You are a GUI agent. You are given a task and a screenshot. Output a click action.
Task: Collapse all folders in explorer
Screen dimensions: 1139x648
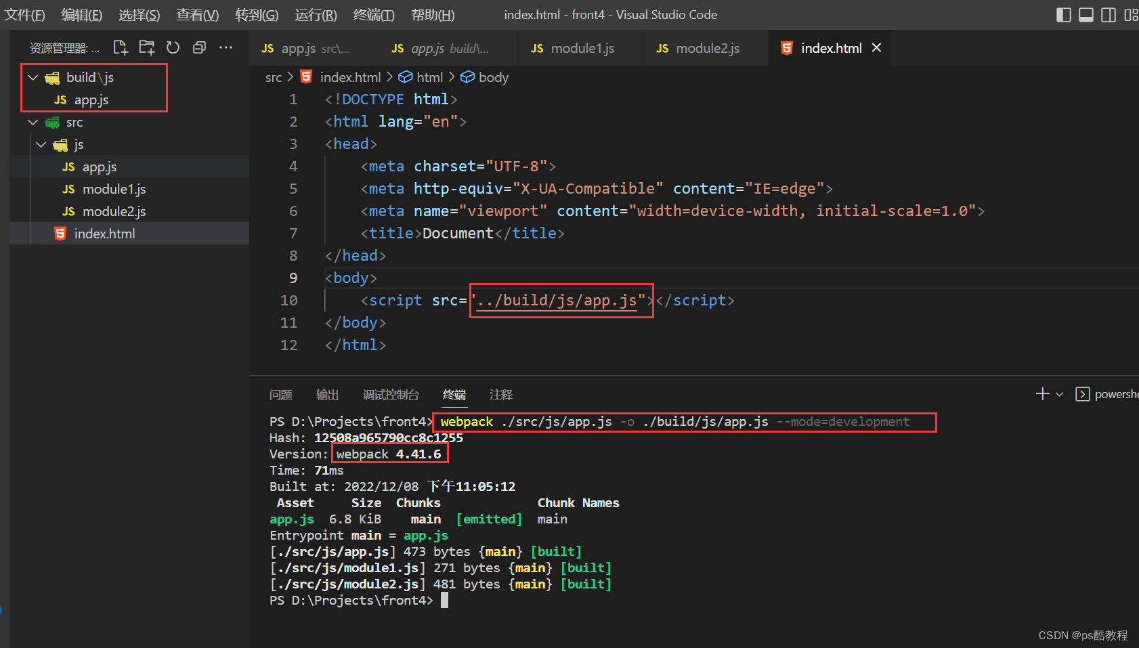[x=199, y=47]
